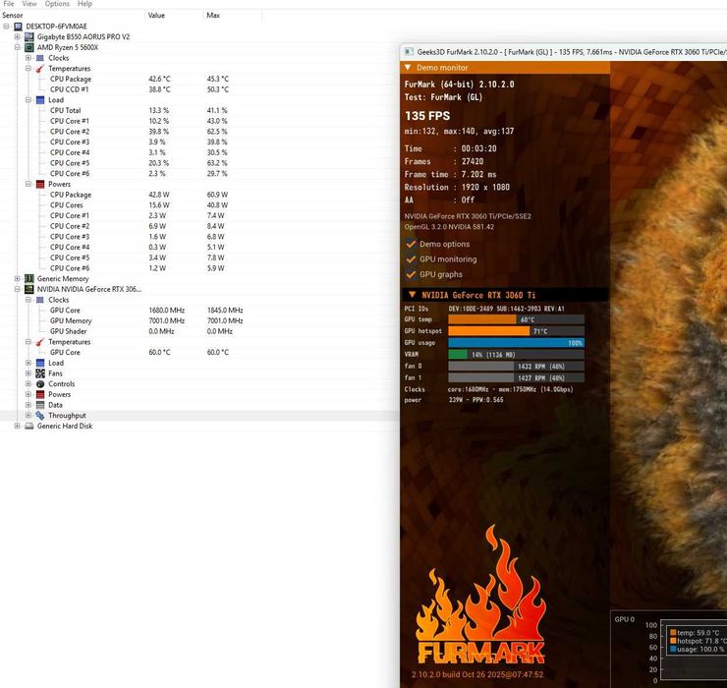Click the GPU Temperatures thermometer icon

40,342
